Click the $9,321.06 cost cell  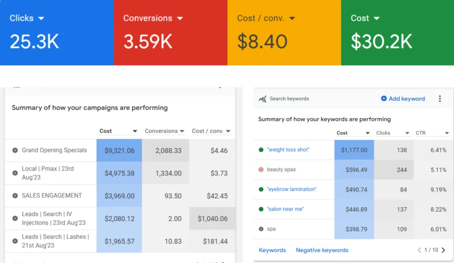pos(119,151)
